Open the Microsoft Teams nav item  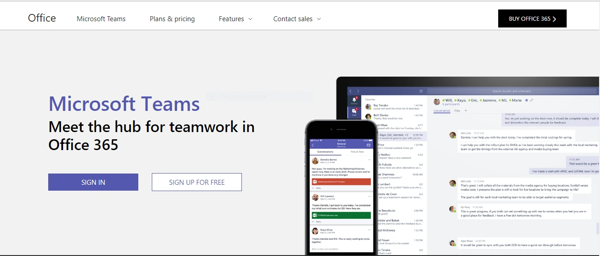(101, 19)
